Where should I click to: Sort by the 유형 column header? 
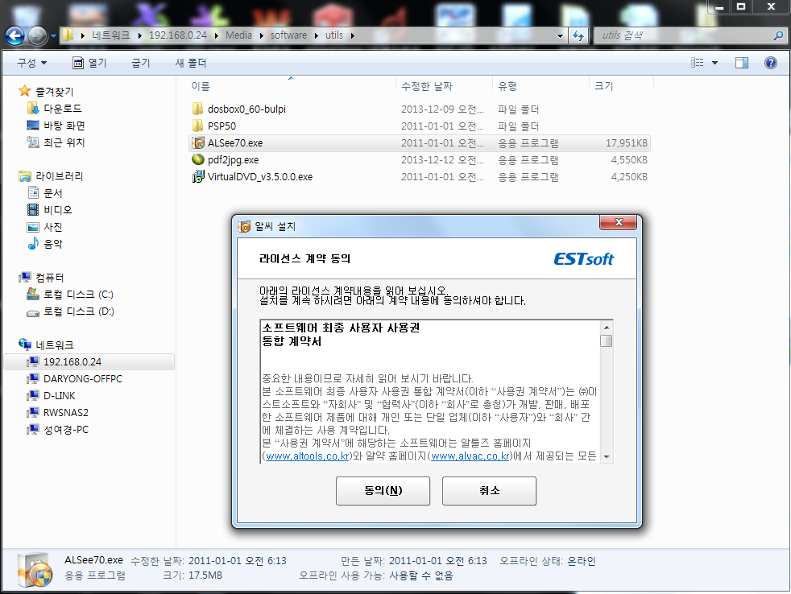coord(540,86)
